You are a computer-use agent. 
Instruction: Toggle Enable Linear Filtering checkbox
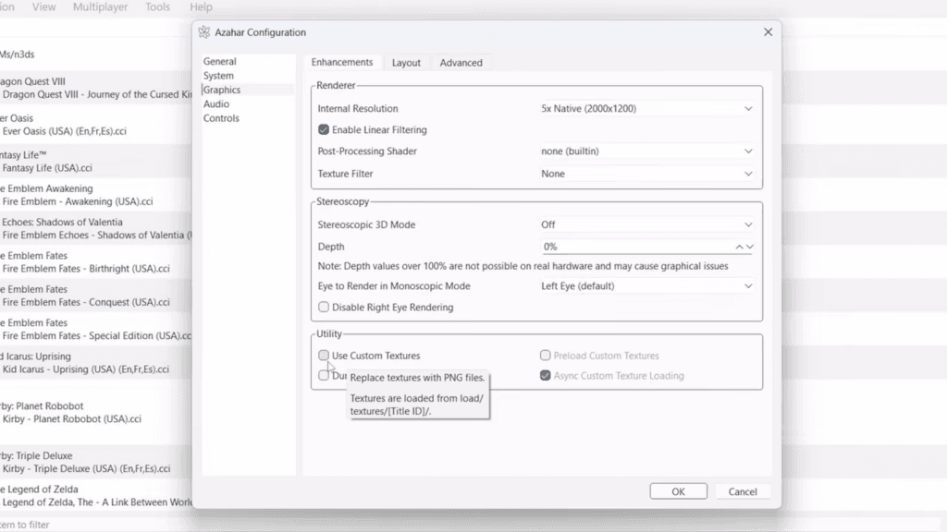pyautogui.click(x=324, y=129)
